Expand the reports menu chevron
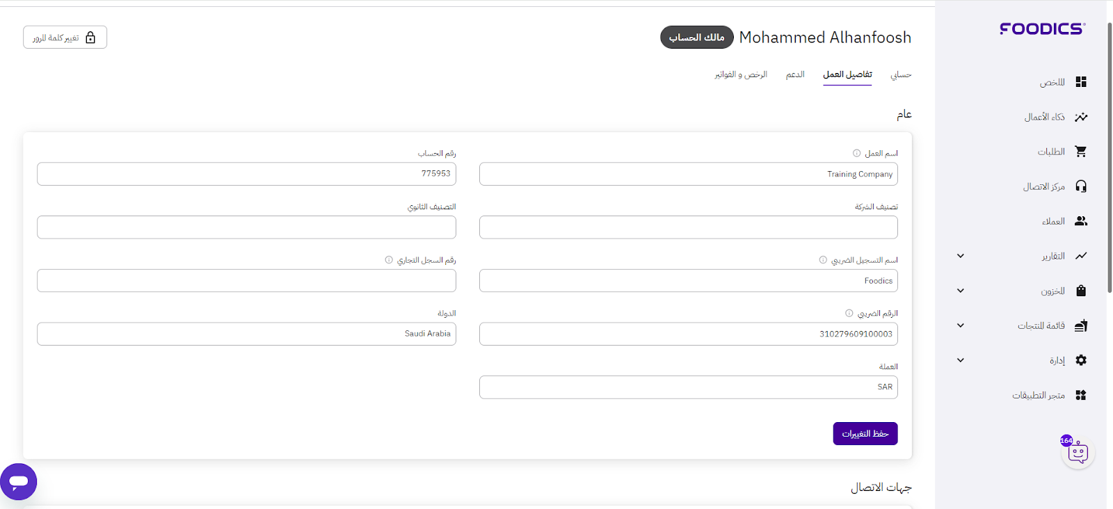This screenshot has height=509, width=1113. [x=961, y=256]
